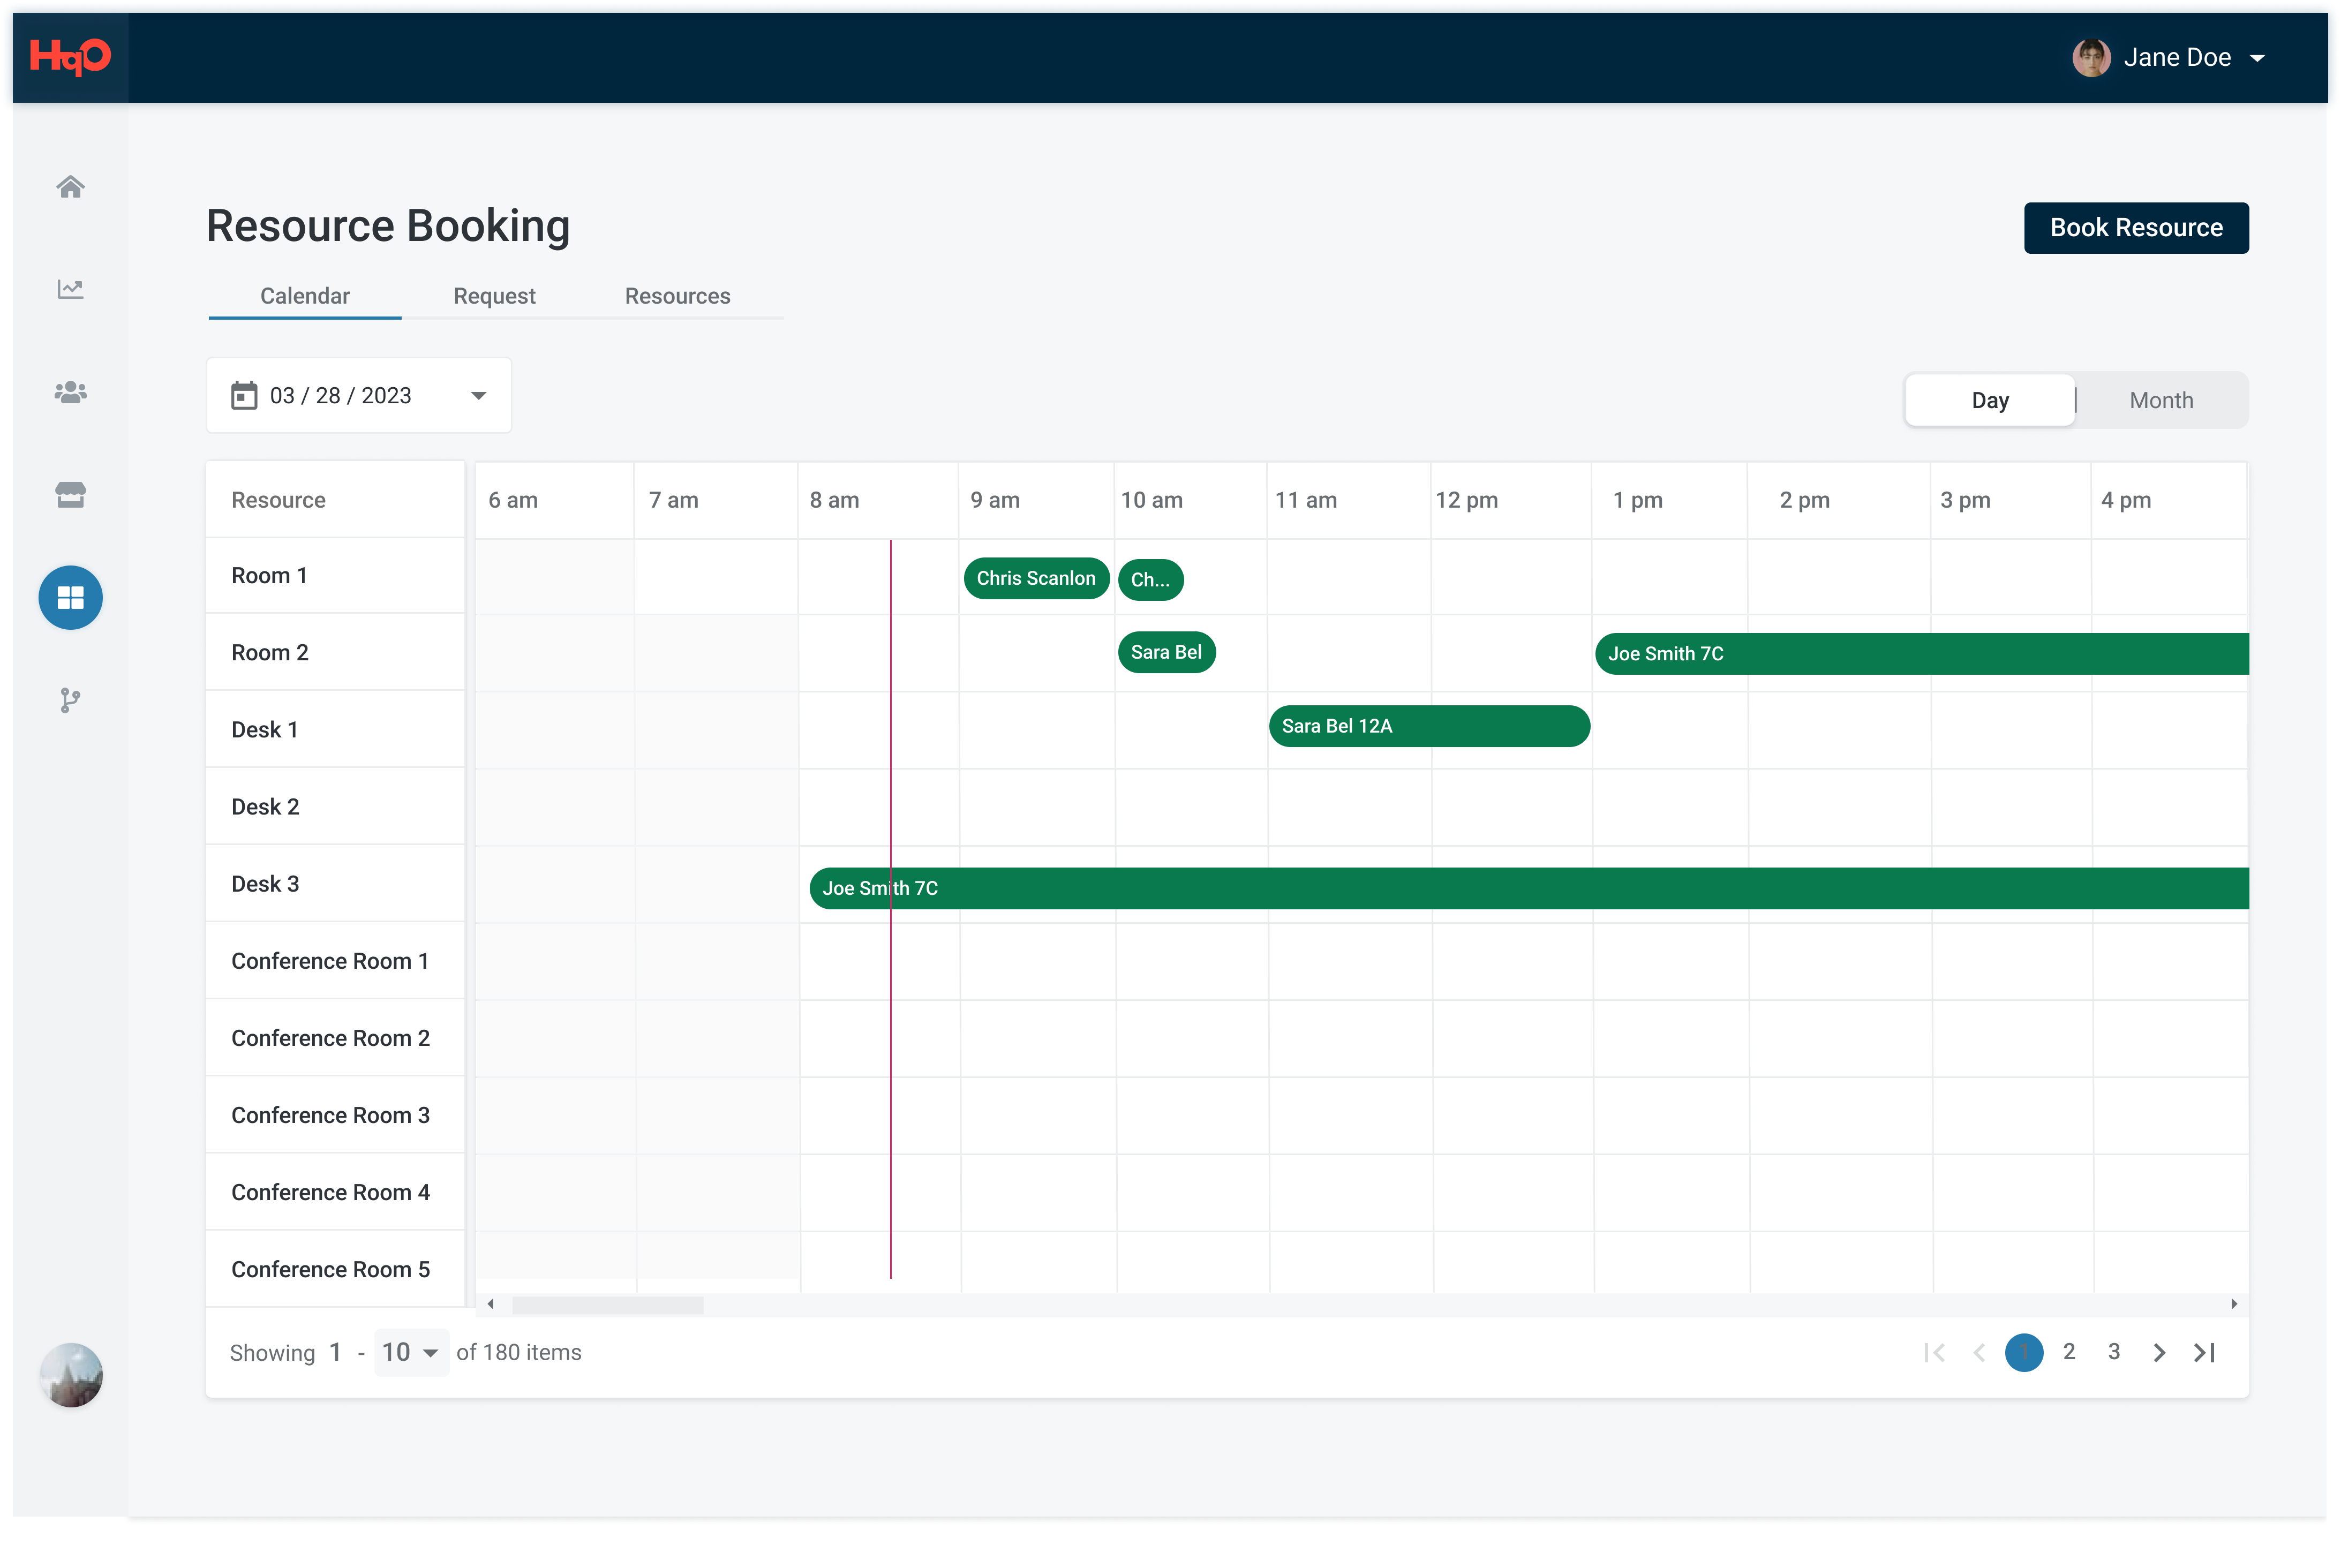This screenshot has width=2341, height=1568.
Task: Click the Book Resource button
Action: point(2136,228)
